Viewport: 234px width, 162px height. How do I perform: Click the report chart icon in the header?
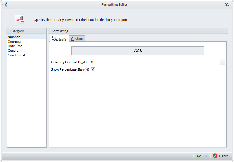pos(20,19)
